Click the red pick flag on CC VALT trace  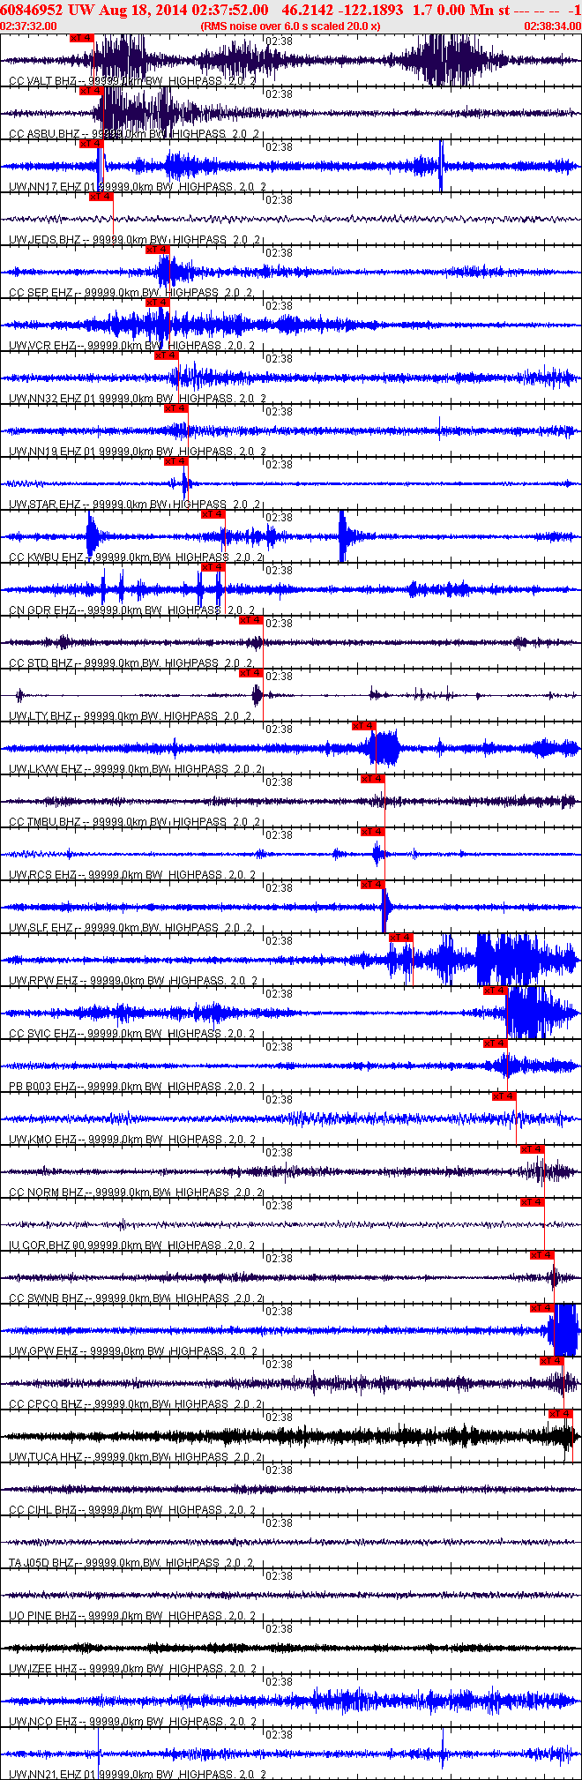[82, 38]
